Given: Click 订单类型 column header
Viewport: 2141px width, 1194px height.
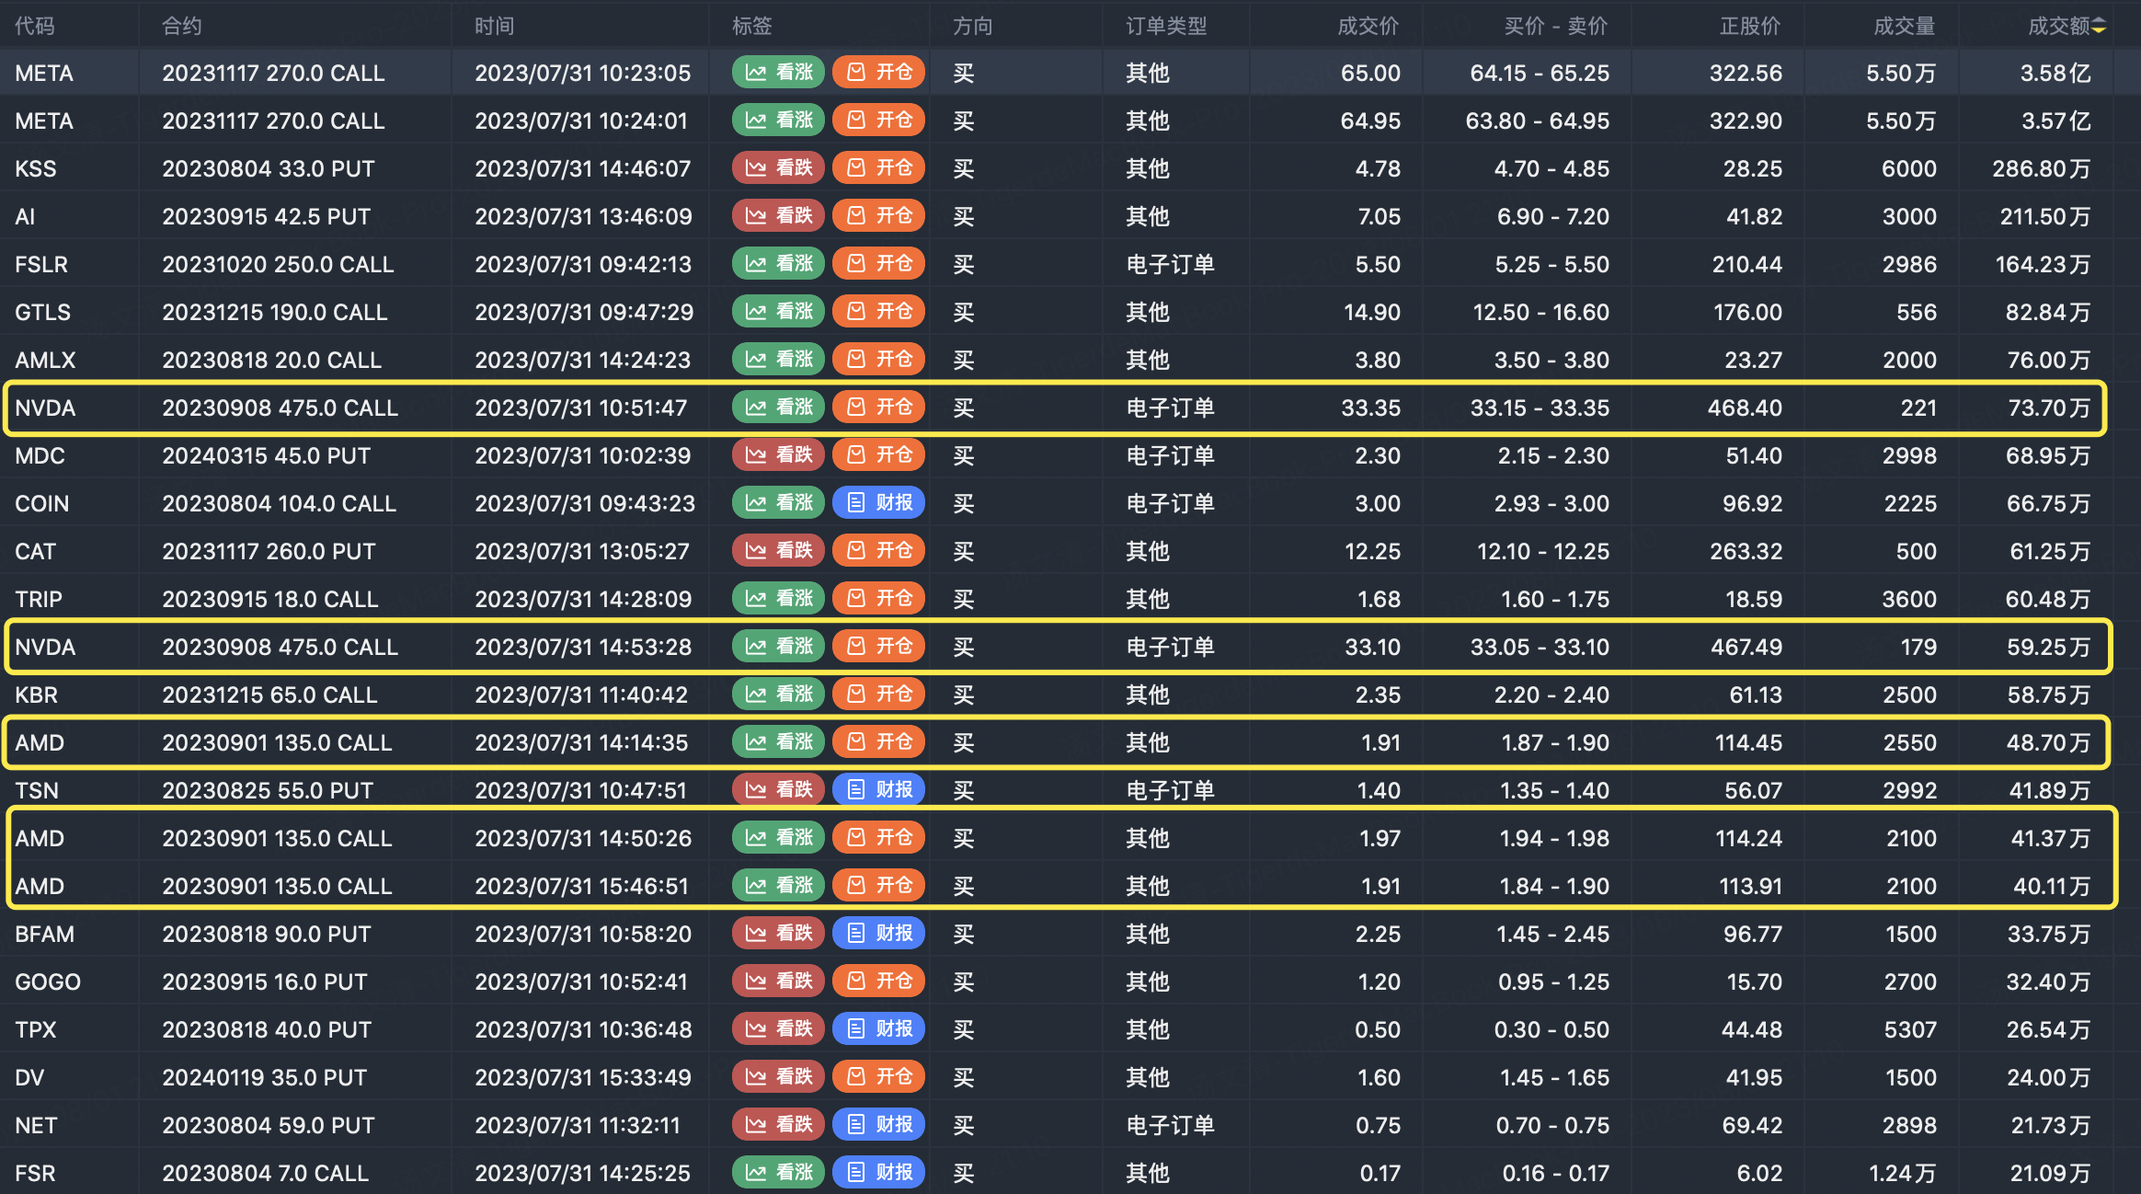Looking at the screenshot, I should (x=1166, y=27).
